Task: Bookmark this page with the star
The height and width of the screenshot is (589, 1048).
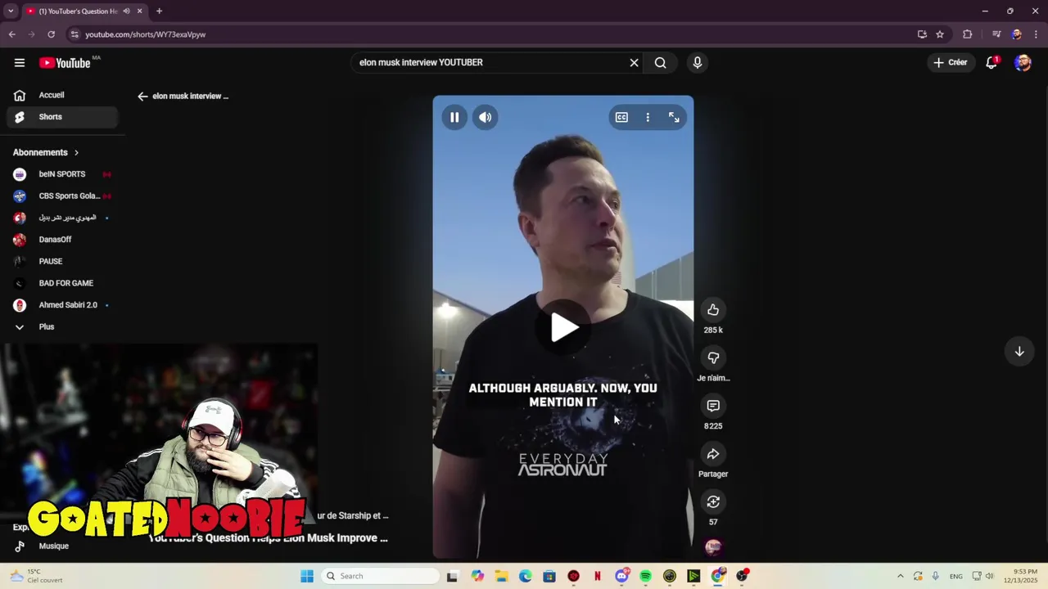Action: pos(940,34)
